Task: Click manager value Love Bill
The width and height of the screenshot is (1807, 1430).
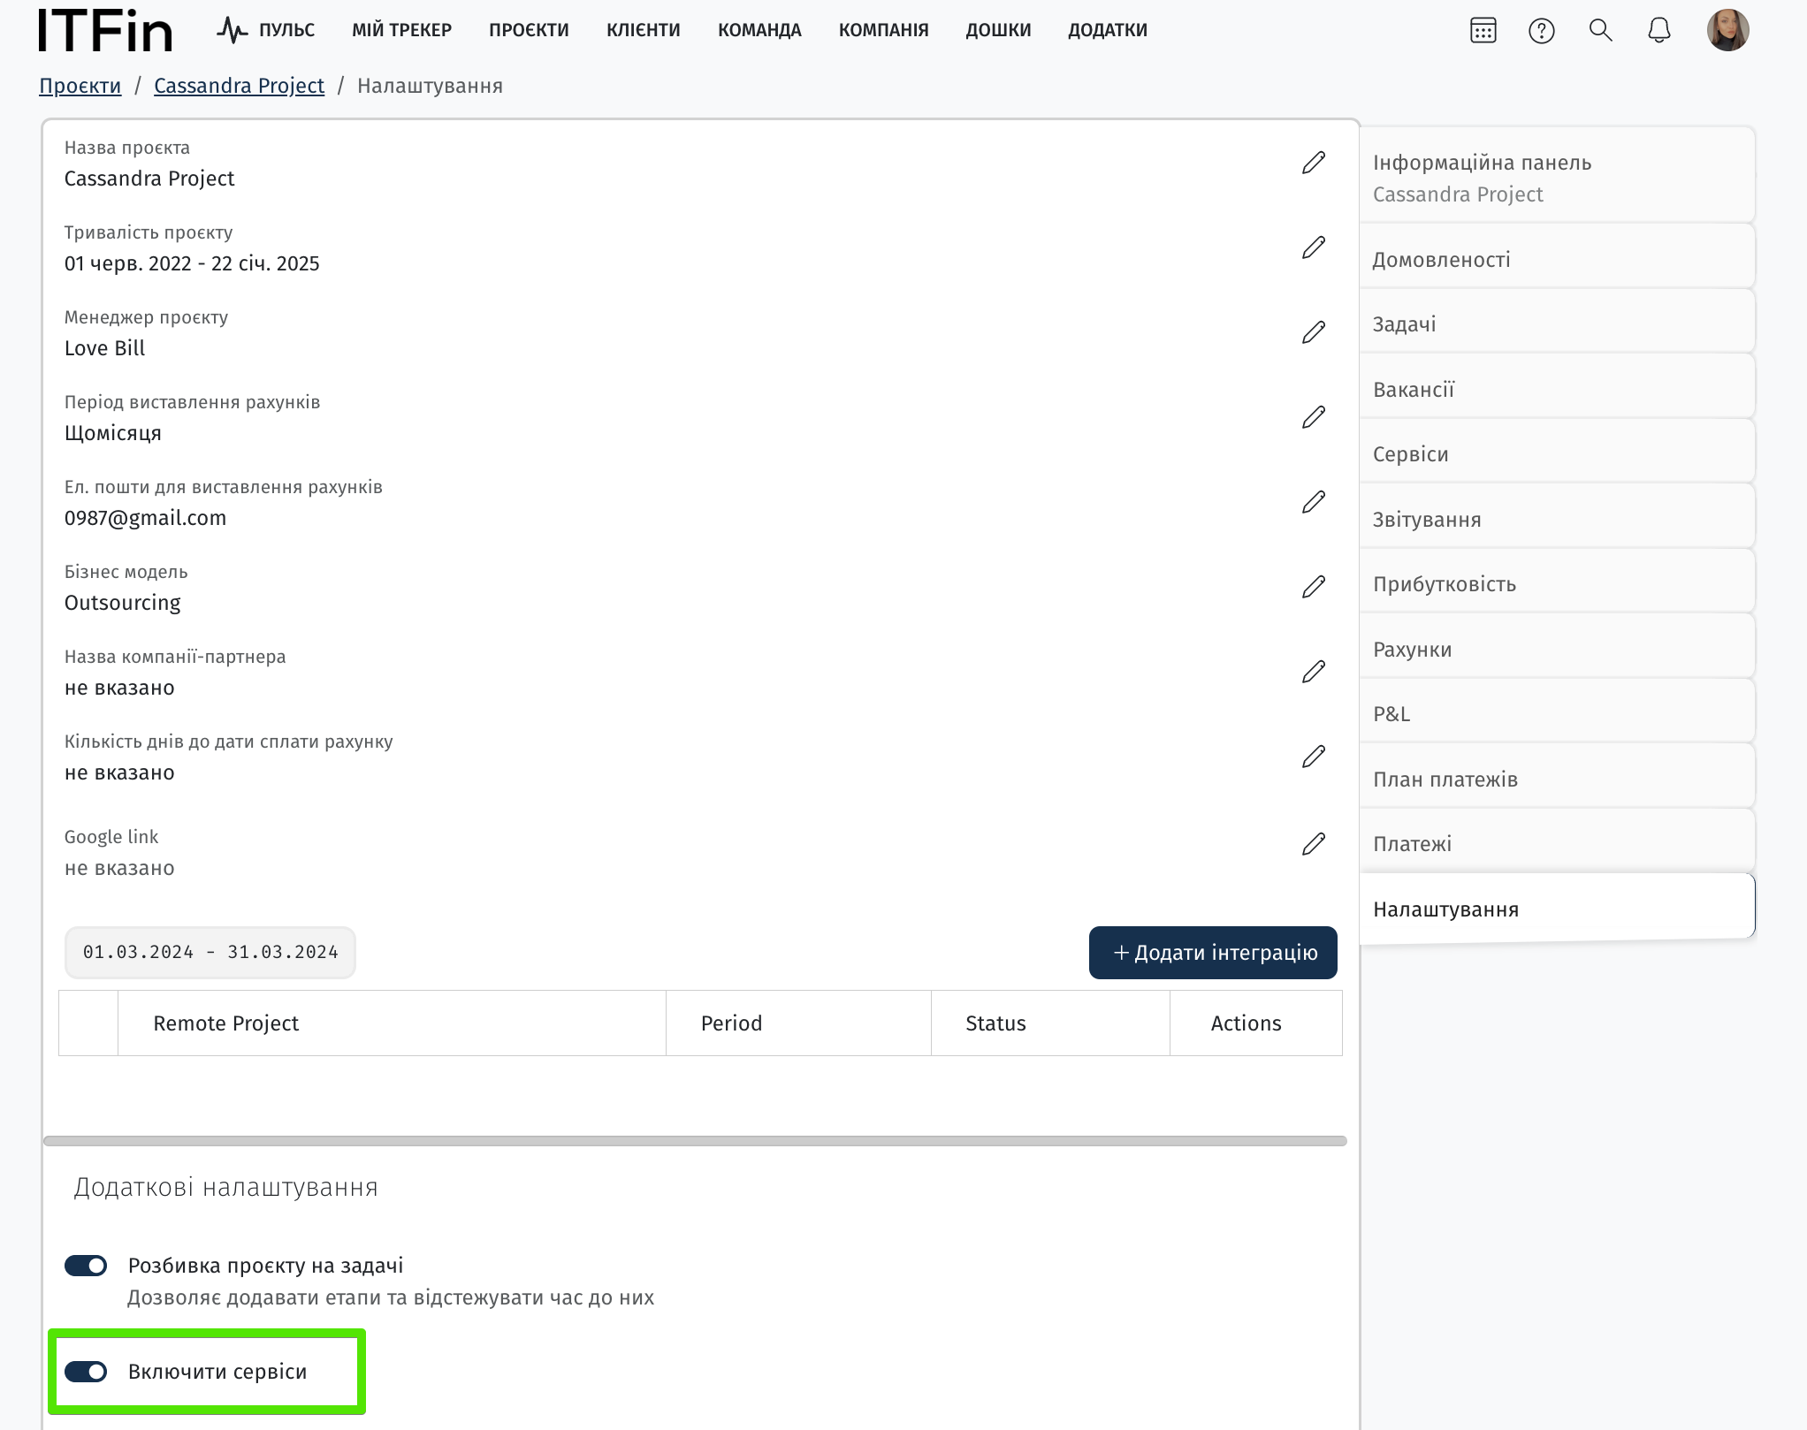Action: pyautogui.click(x=104, y=348)
